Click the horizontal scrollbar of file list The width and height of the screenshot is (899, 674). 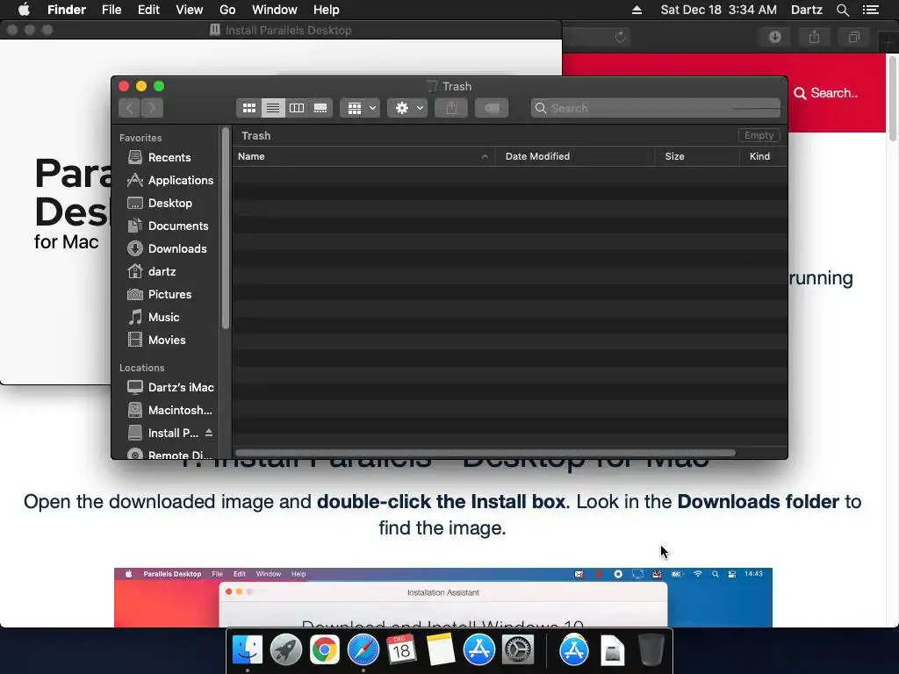pos(485,453)
